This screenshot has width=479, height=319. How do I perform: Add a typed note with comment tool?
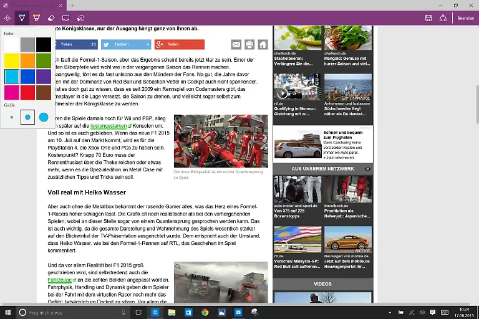point(65,18)
